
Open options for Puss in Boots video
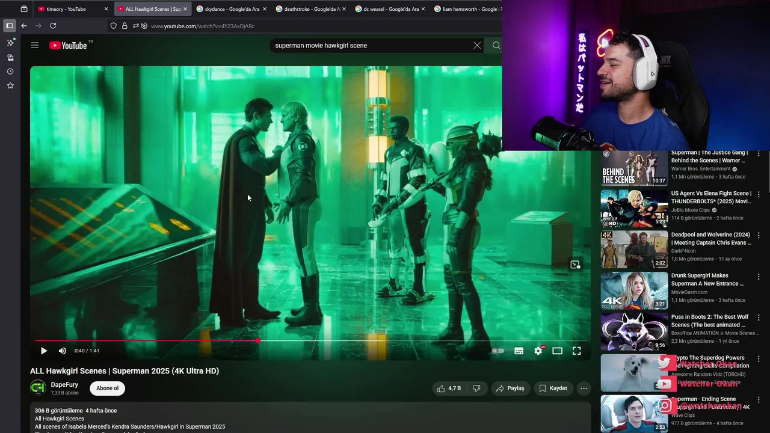click(759, 317)
